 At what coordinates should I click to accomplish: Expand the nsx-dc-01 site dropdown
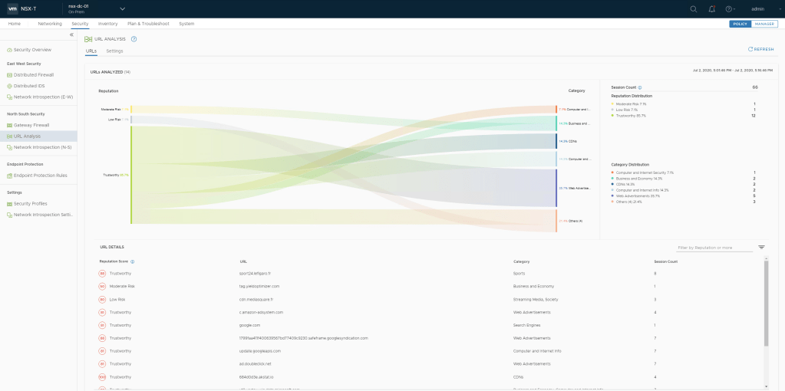(x=121, y=8)
